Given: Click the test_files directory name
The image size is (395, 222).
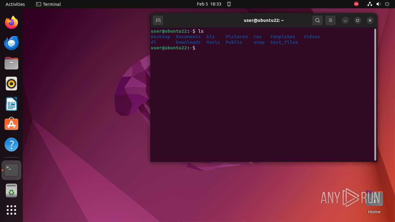Looking at the screenshot, I should (284, 42).
